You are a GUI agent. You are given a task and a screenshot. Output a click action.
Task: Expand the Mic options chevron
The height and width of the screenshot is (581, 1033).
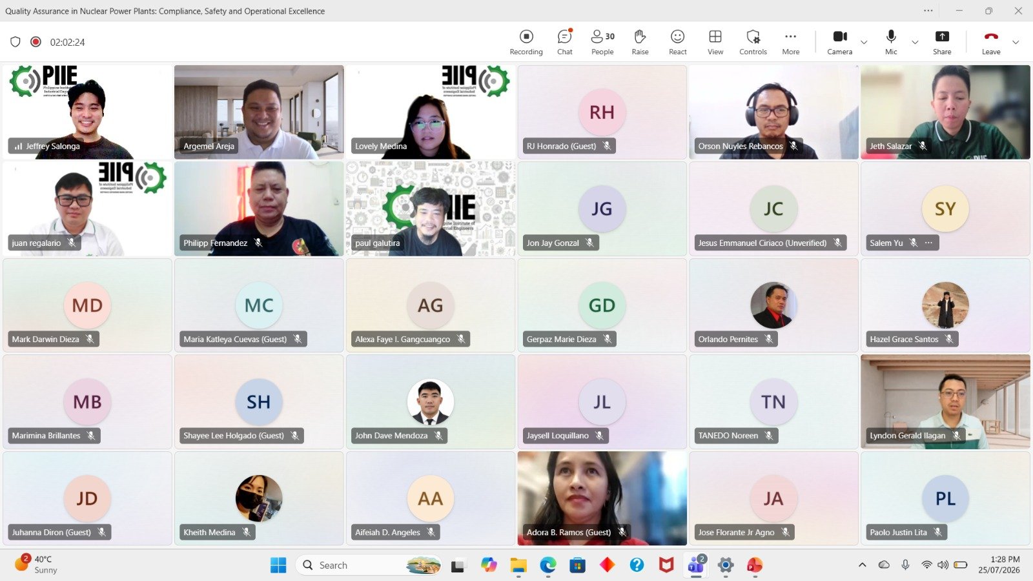(915, 43)
